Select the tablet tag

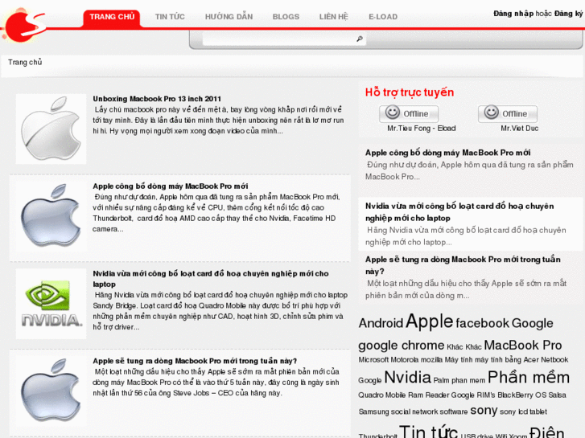click(538, 412)
